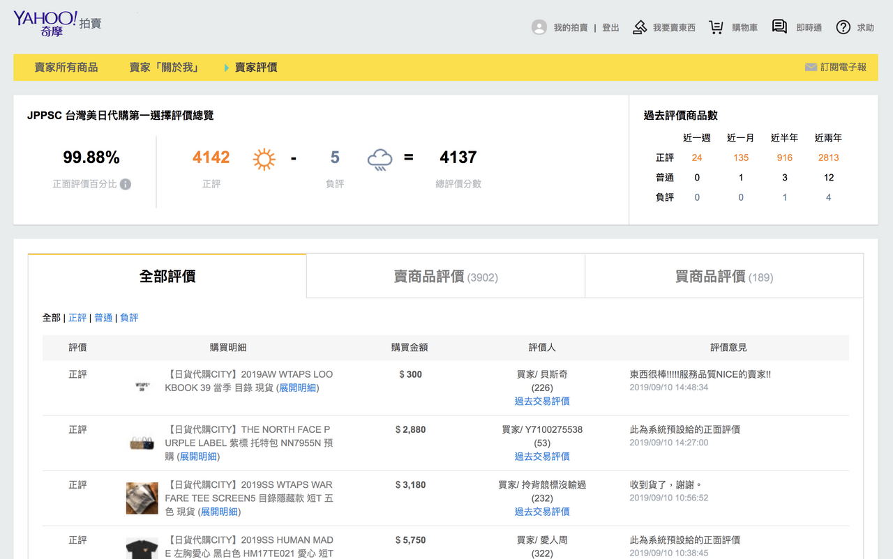893x559 pixels.
Task: Expand details (展開明細) for THE NORTH FACE item
Action: click(198, 457)
